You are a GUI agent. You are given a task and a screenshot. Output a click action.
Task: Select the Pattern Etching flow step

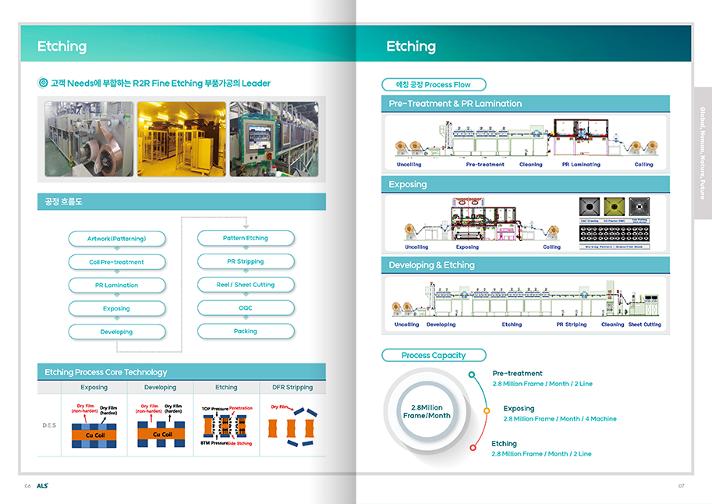pyautogui.click(x=246, y=238)
